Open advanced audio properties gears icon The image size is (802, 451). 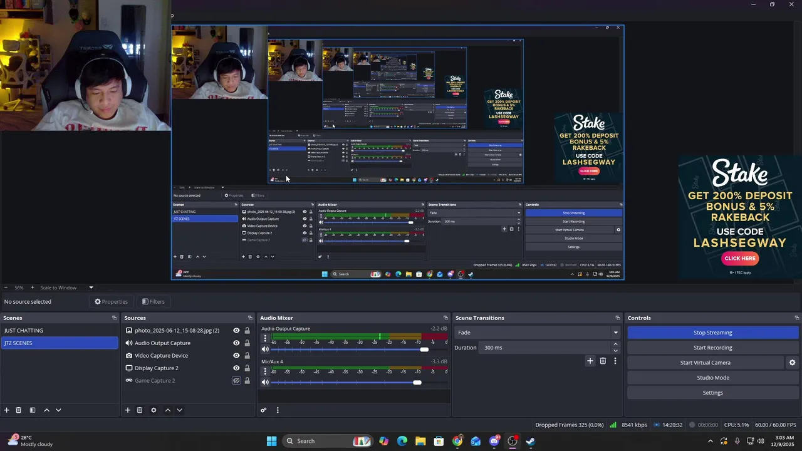click(264, 410)
